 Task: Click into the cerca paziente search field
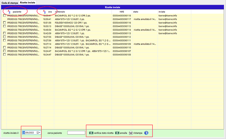[76, 133]
